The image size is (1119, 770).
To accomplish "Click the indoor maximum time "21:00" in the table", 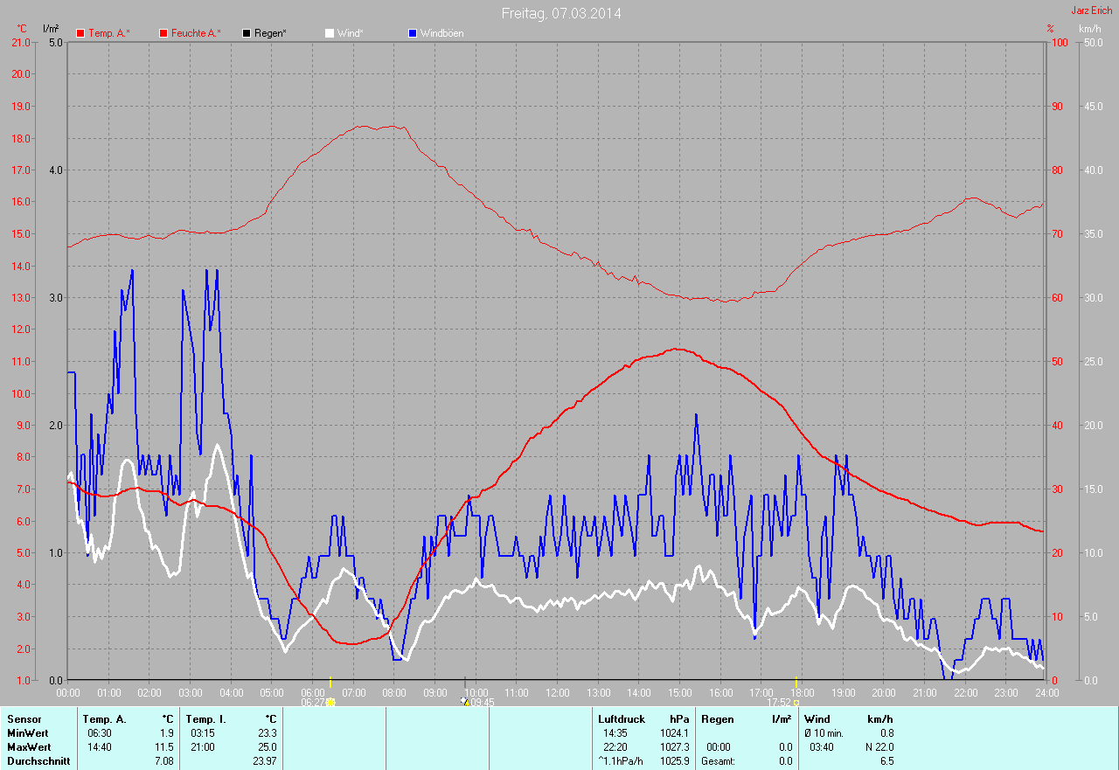I will tap(203, 747).
